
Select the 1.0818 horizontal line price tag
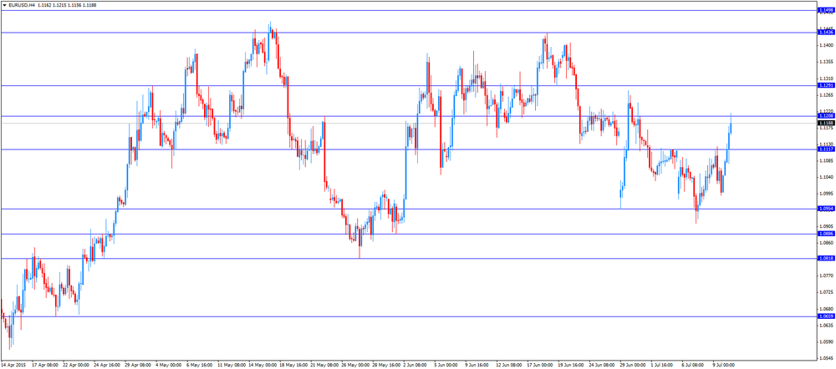tap(826, 258)
